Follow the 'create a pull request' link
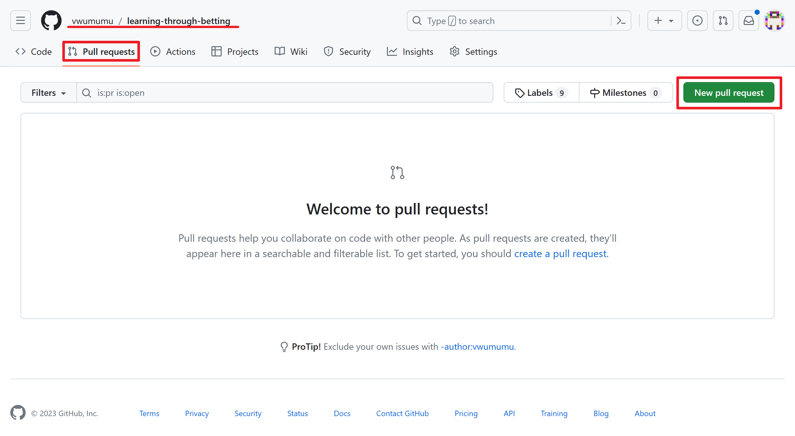Screen dimensions: 795x436 coord(560,254)
